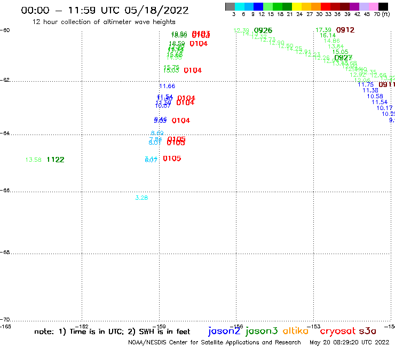Screen dimensions: 395x347
Task: Select the "12.39" wave height value
Action: click(241, 31)
